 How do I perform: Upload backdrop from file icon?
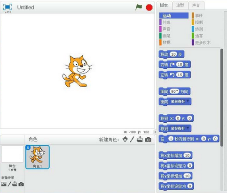pyautogui.click(x=15, y=184)
